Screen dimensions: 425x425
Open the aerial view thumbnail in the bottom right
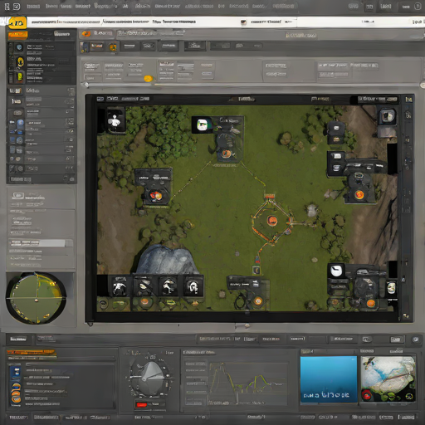pos(388,379)
